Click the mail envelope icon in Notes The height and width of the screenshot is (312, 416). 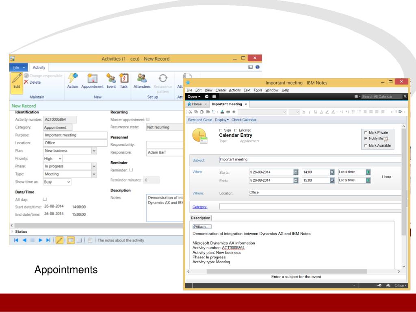[x=207, y=97]
